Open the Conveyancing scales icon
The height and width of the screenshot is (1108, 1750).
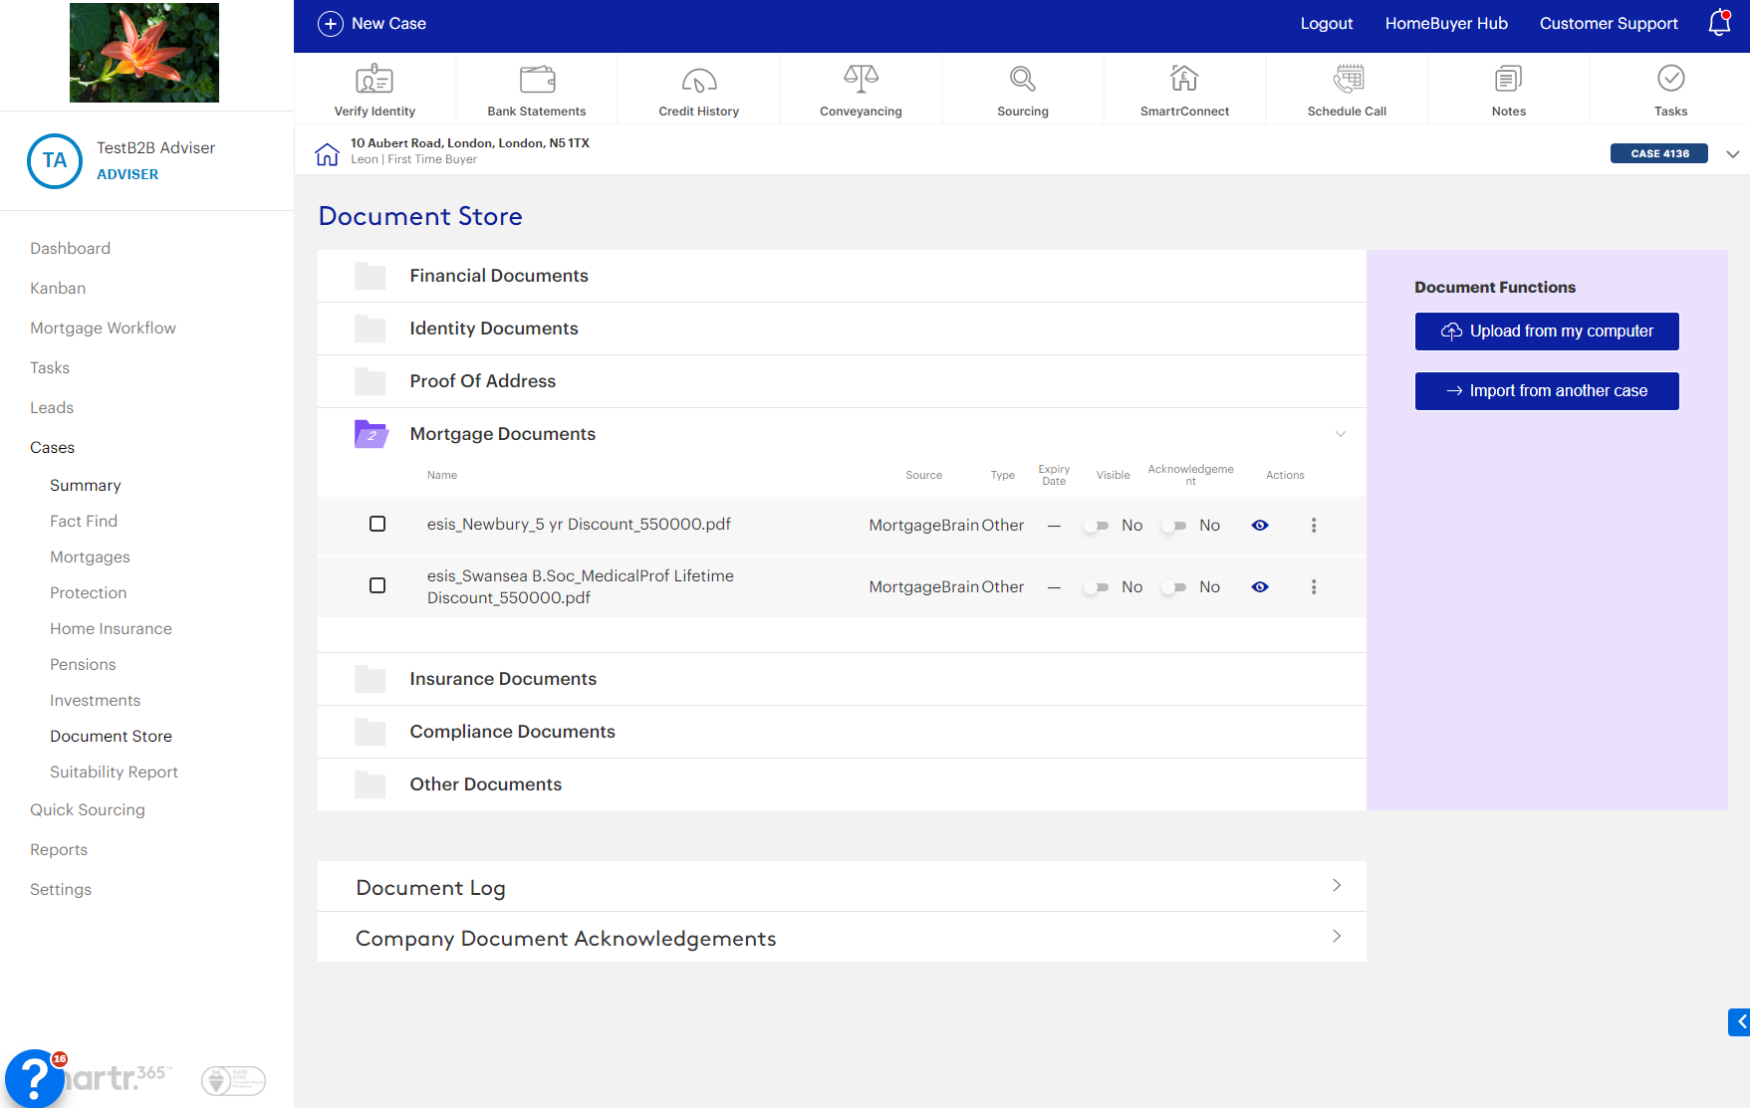point(861,79)
